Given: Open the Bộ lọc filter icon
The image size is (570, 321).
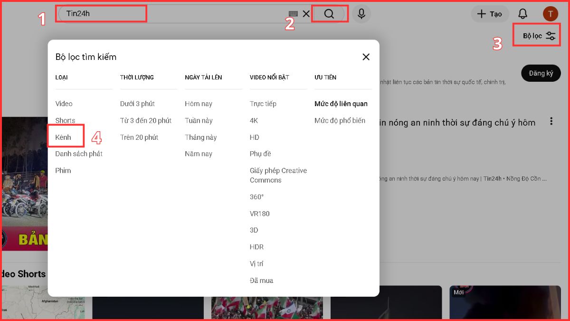Looking at the screenshot, I should pos(536,35).
